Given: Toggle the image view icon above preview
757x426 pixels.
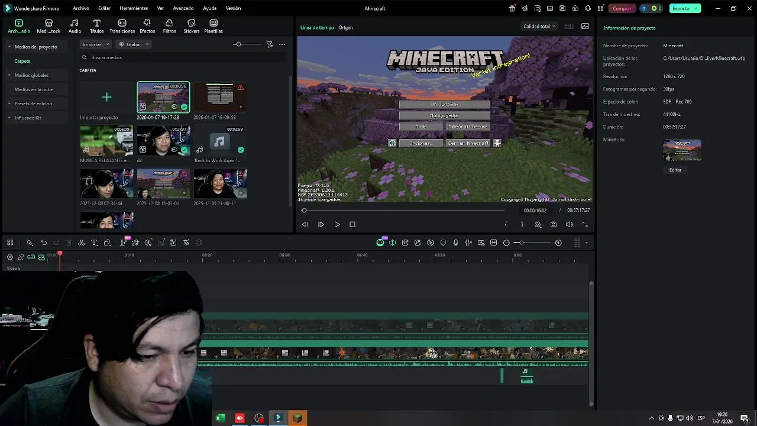Looking at the screenshot, I should (x=585, y=26).
